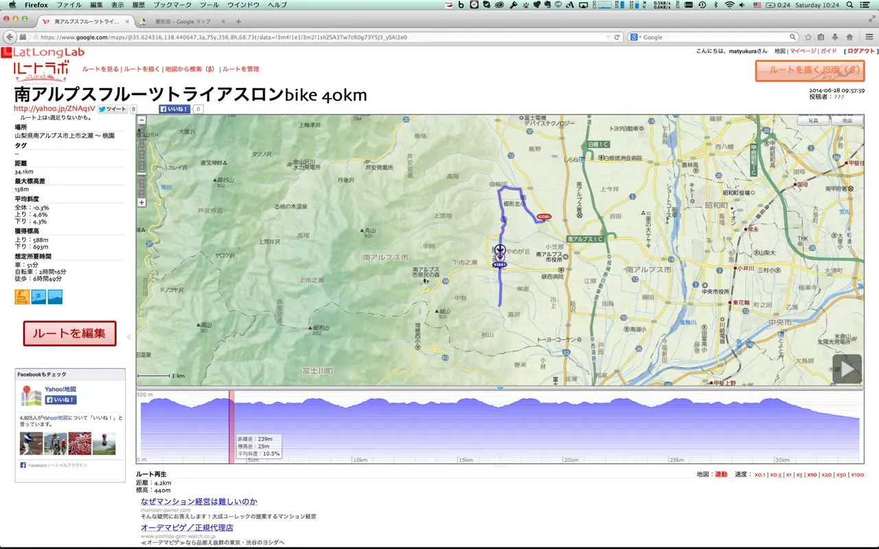
Task: Click the map zoom-in plus button
Action: [x=142, y=202]
